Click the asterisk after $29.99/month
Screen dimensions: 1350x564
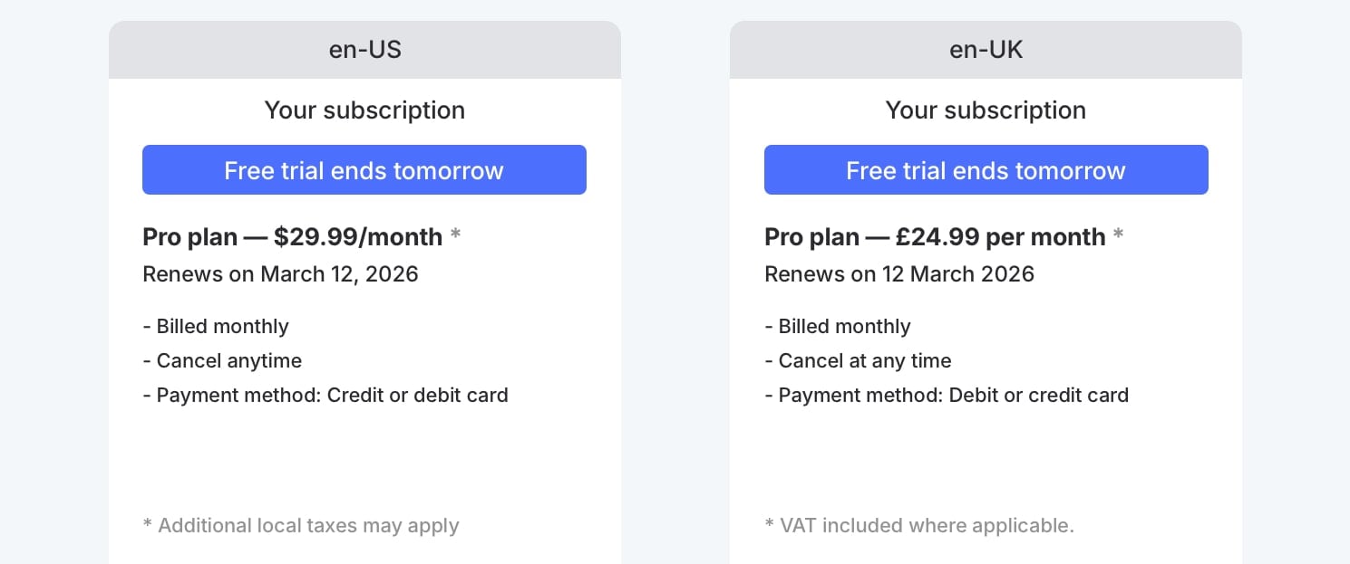pyautogui.click(x=455, y=235)
